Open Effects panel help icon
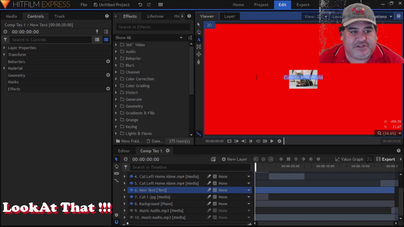Image resolution: width=404 pixels, height=227 pixels. pos(189,16)
